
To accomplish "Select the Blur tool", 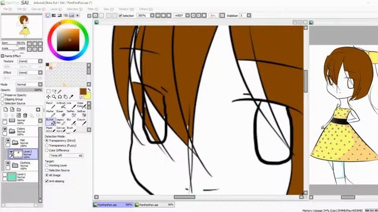I will (71, 122).
